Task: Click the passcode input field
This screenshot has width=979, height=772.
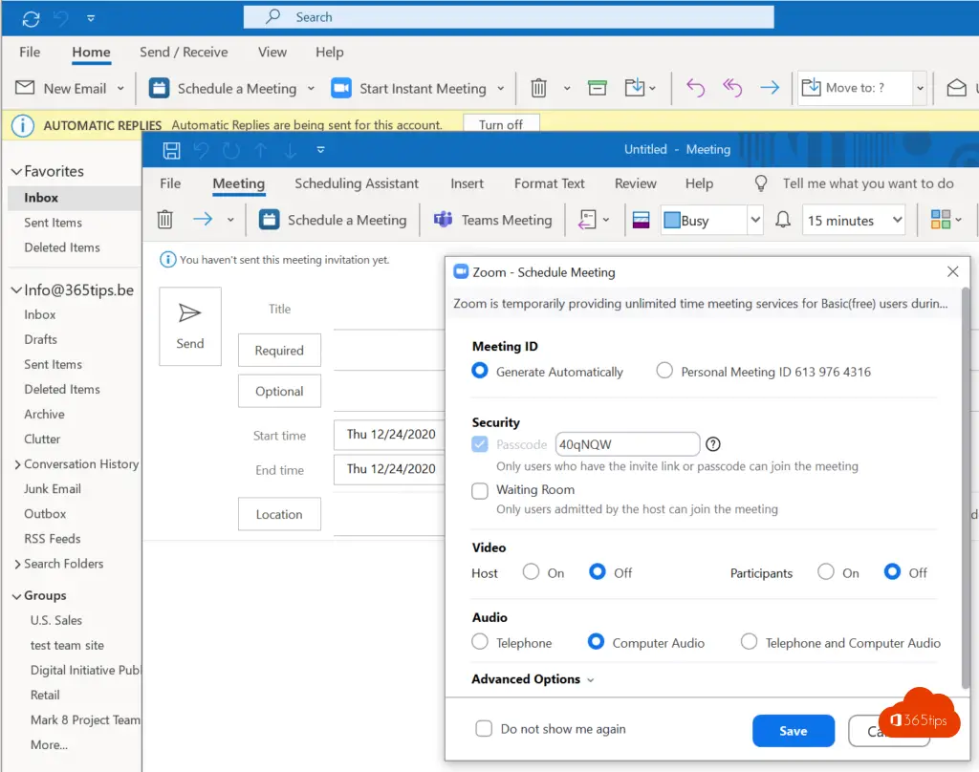Action: pos(627,444)
